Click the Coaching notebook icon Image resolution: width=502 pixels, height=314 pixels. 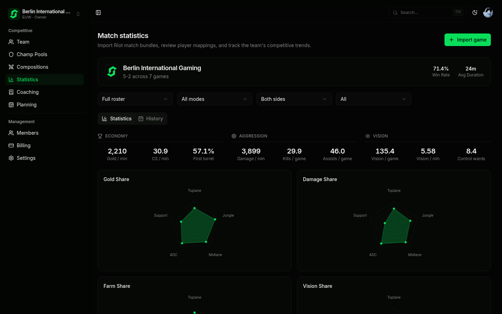tap(11, 92)
